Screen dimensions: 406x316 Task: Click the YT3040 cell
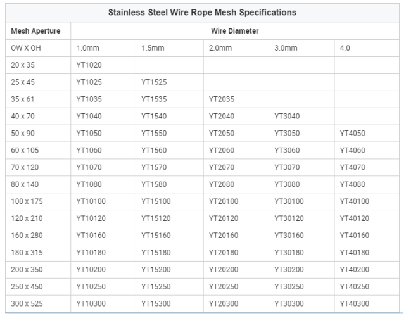coord(301,116)
